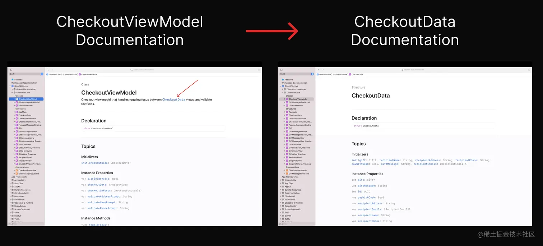Viewport: 543px width, 246px height.
Task: Go forward with chevron in left window toolbar
Action: click(52, 70)
